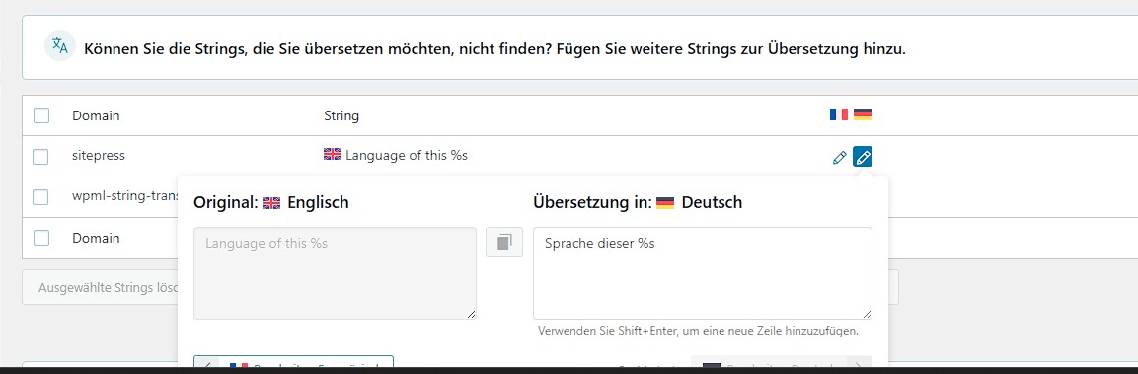The width and height of the screenshot is (1138, 374).
Task: Click the German flag next to Deutsch heading
Action: [x=665, y=203]
